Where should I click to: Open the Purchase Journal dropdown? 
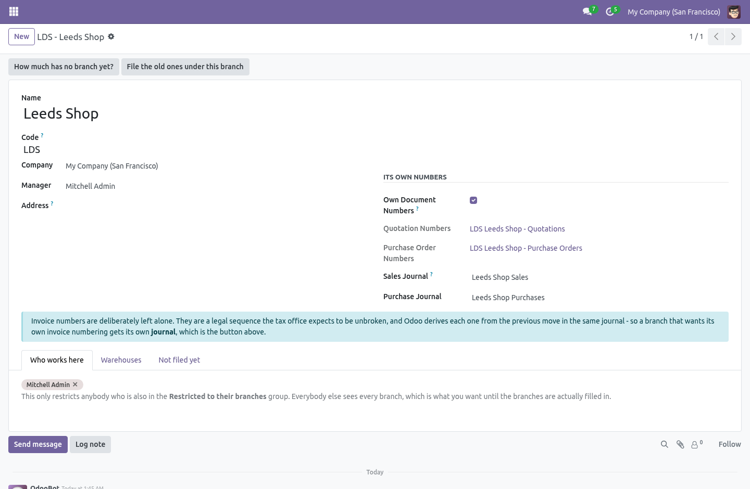599,298
